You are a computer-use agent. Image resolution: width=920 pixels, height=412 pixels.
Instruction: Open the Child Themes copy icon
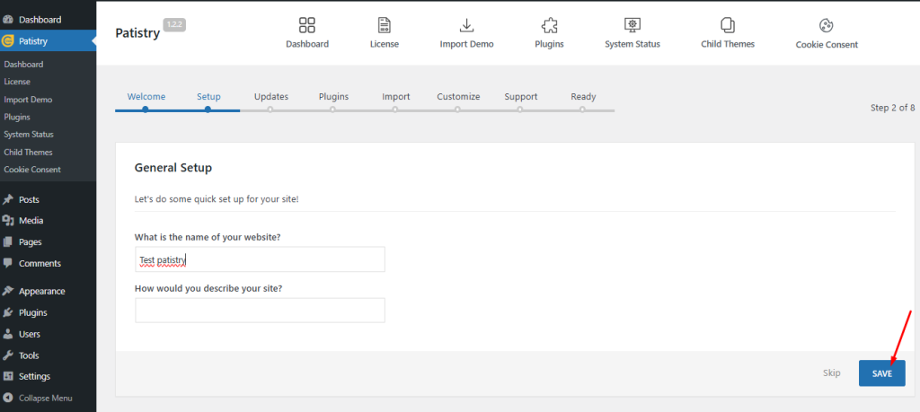point(728,25)
